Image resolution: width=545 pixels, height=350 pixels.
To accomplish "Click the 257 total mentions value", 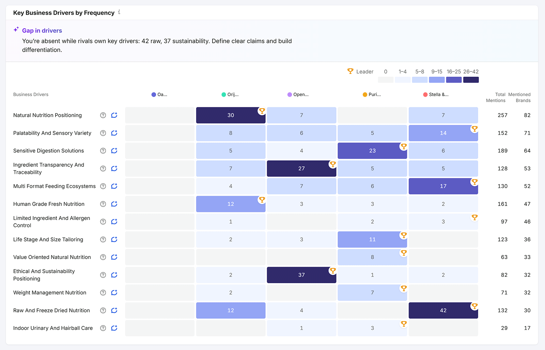I will click(x=502, y=115).
